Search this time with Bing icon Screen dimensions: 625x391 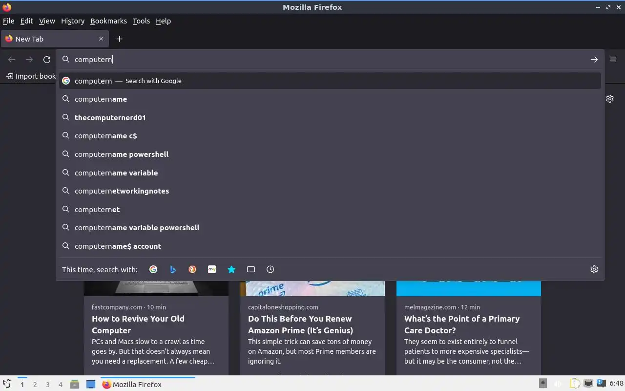173,269
